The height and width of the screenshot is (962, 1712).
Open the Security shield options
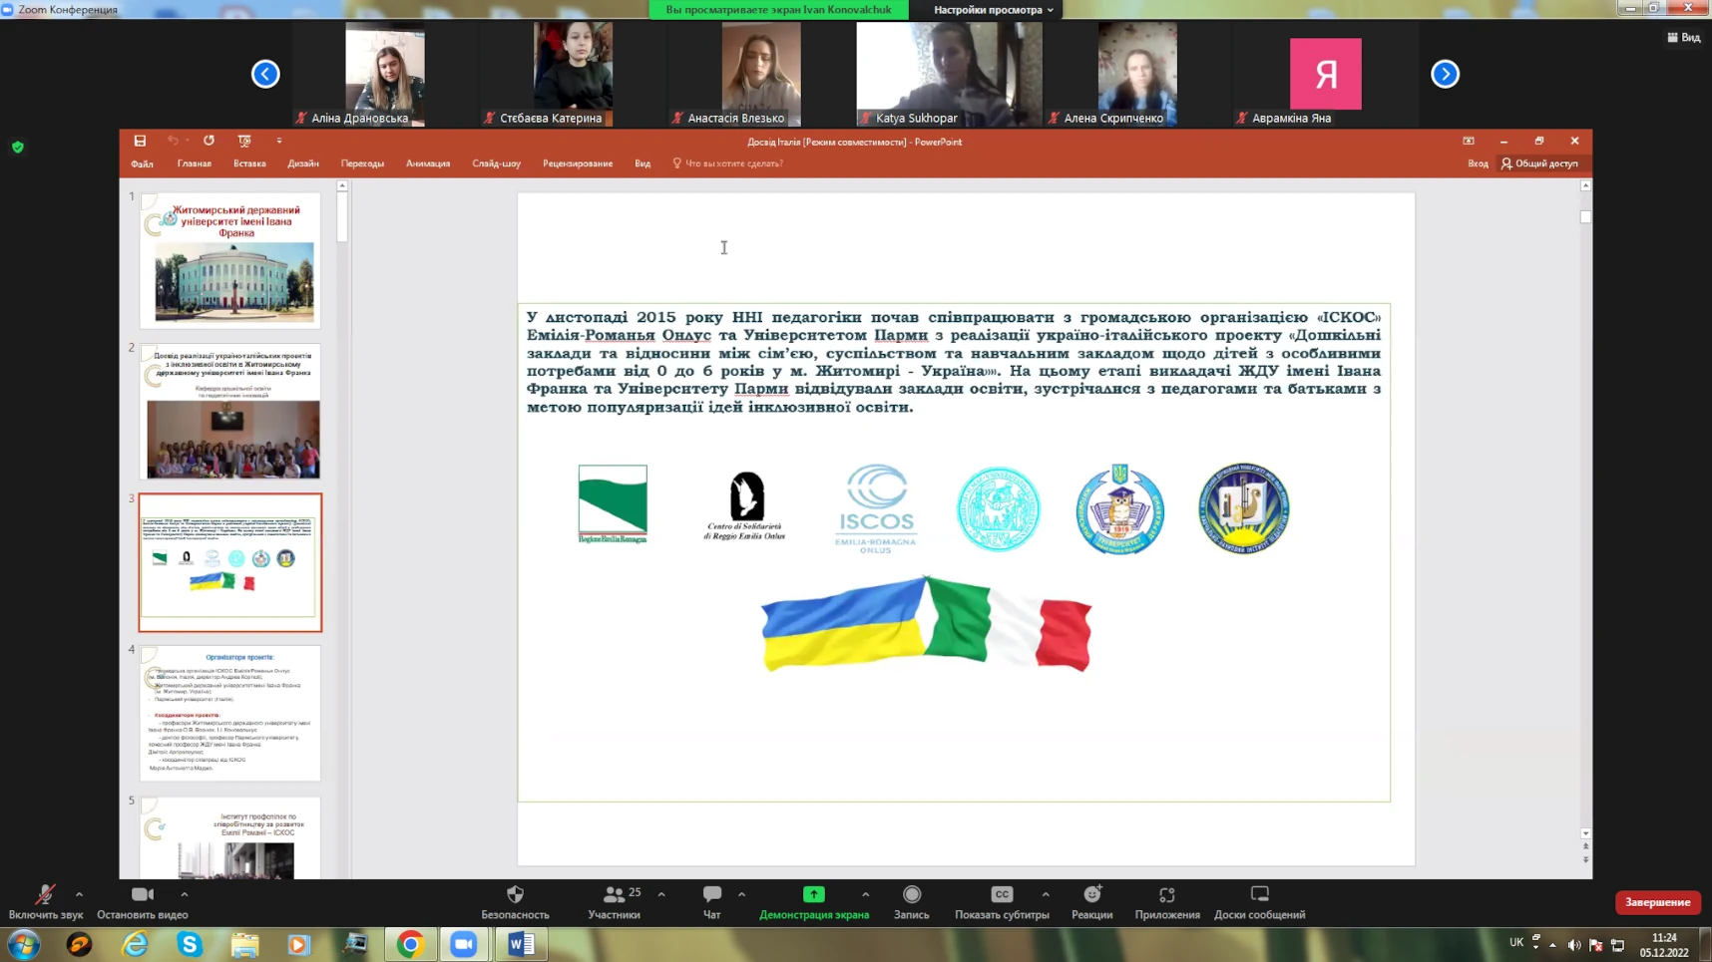[515, 901]
